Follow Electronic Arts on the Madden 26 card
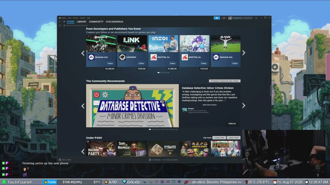 click(x=110, y=63)
